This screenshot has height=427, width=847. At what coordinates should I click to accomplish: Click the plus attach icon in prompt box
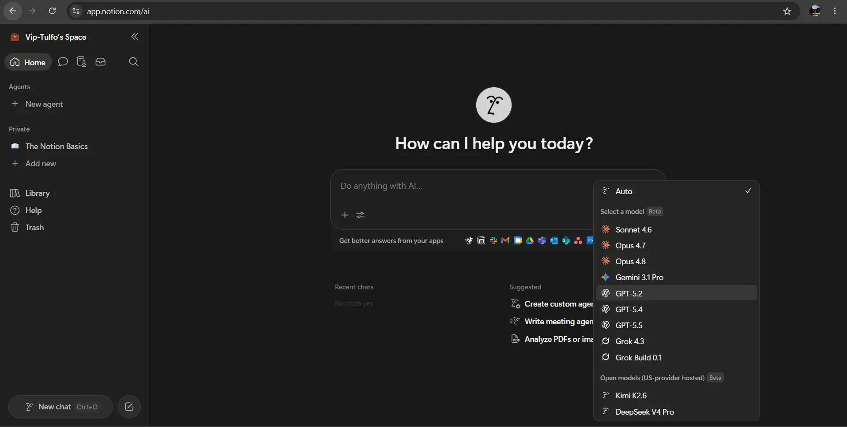[345, 215]
